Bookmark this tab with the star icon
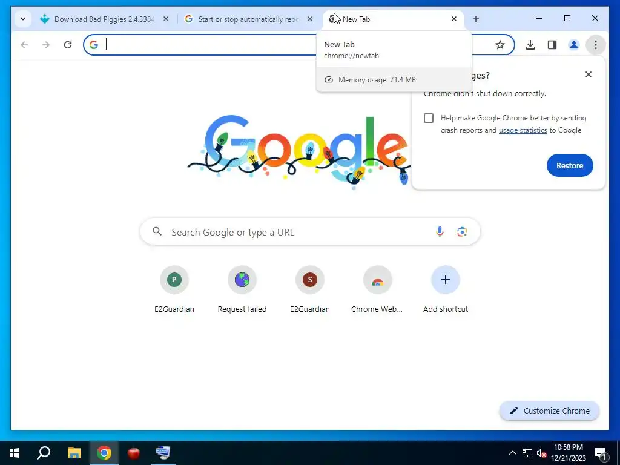 500,45
